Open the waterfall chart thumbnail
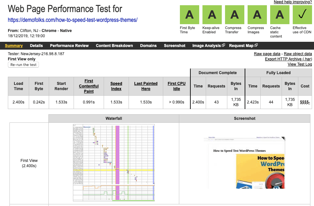314x206 pixels. tap(113, 163)
